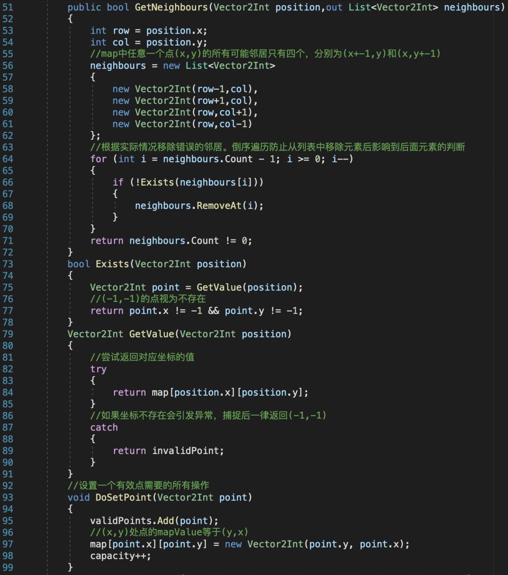Click line number 64 beside the for loop
Viewport: 508px width, 575px height.
(8, 159)
